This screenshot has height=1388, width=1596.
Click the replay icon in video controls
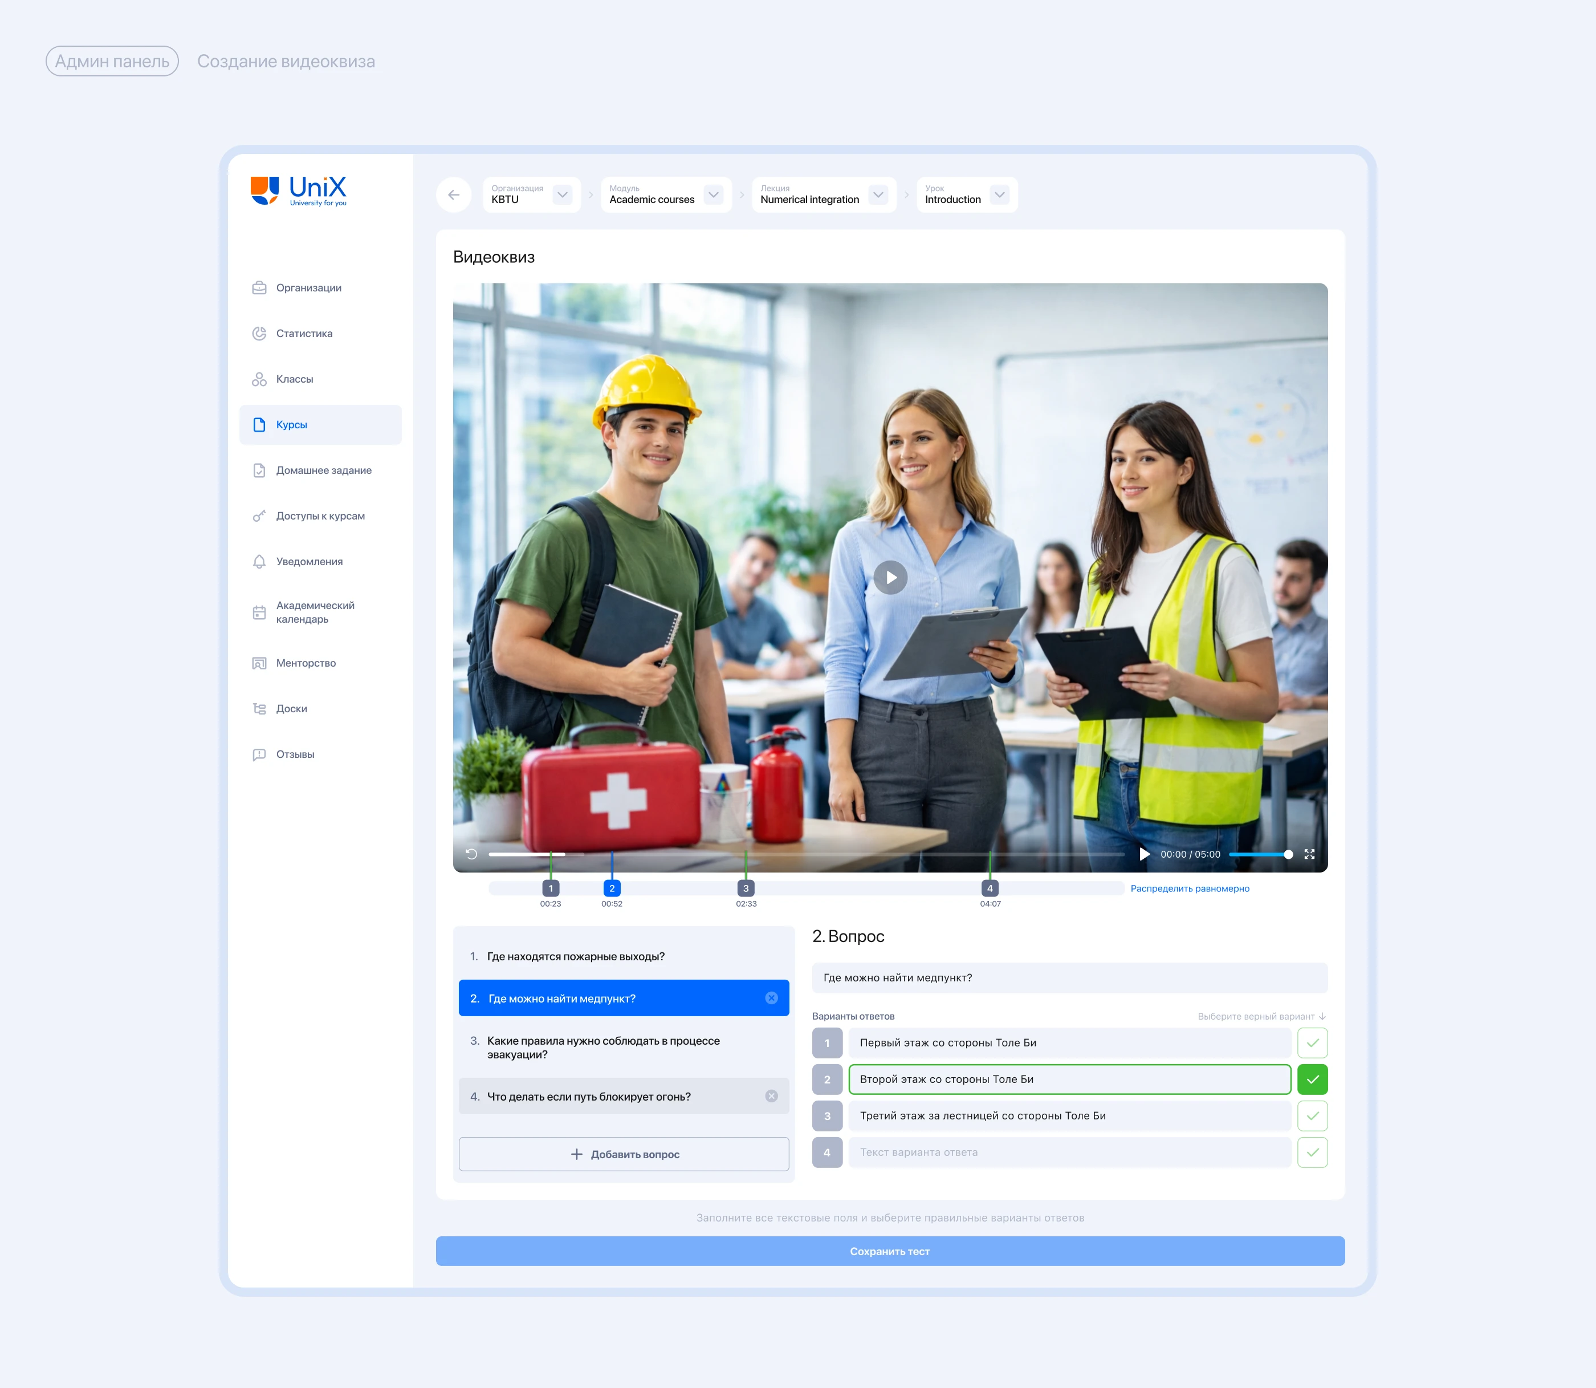pos(471,854)
